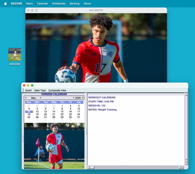The image size is (195, 174).
Task: Click previous year arrow beside 2025
Action: (x=74, y=98)
